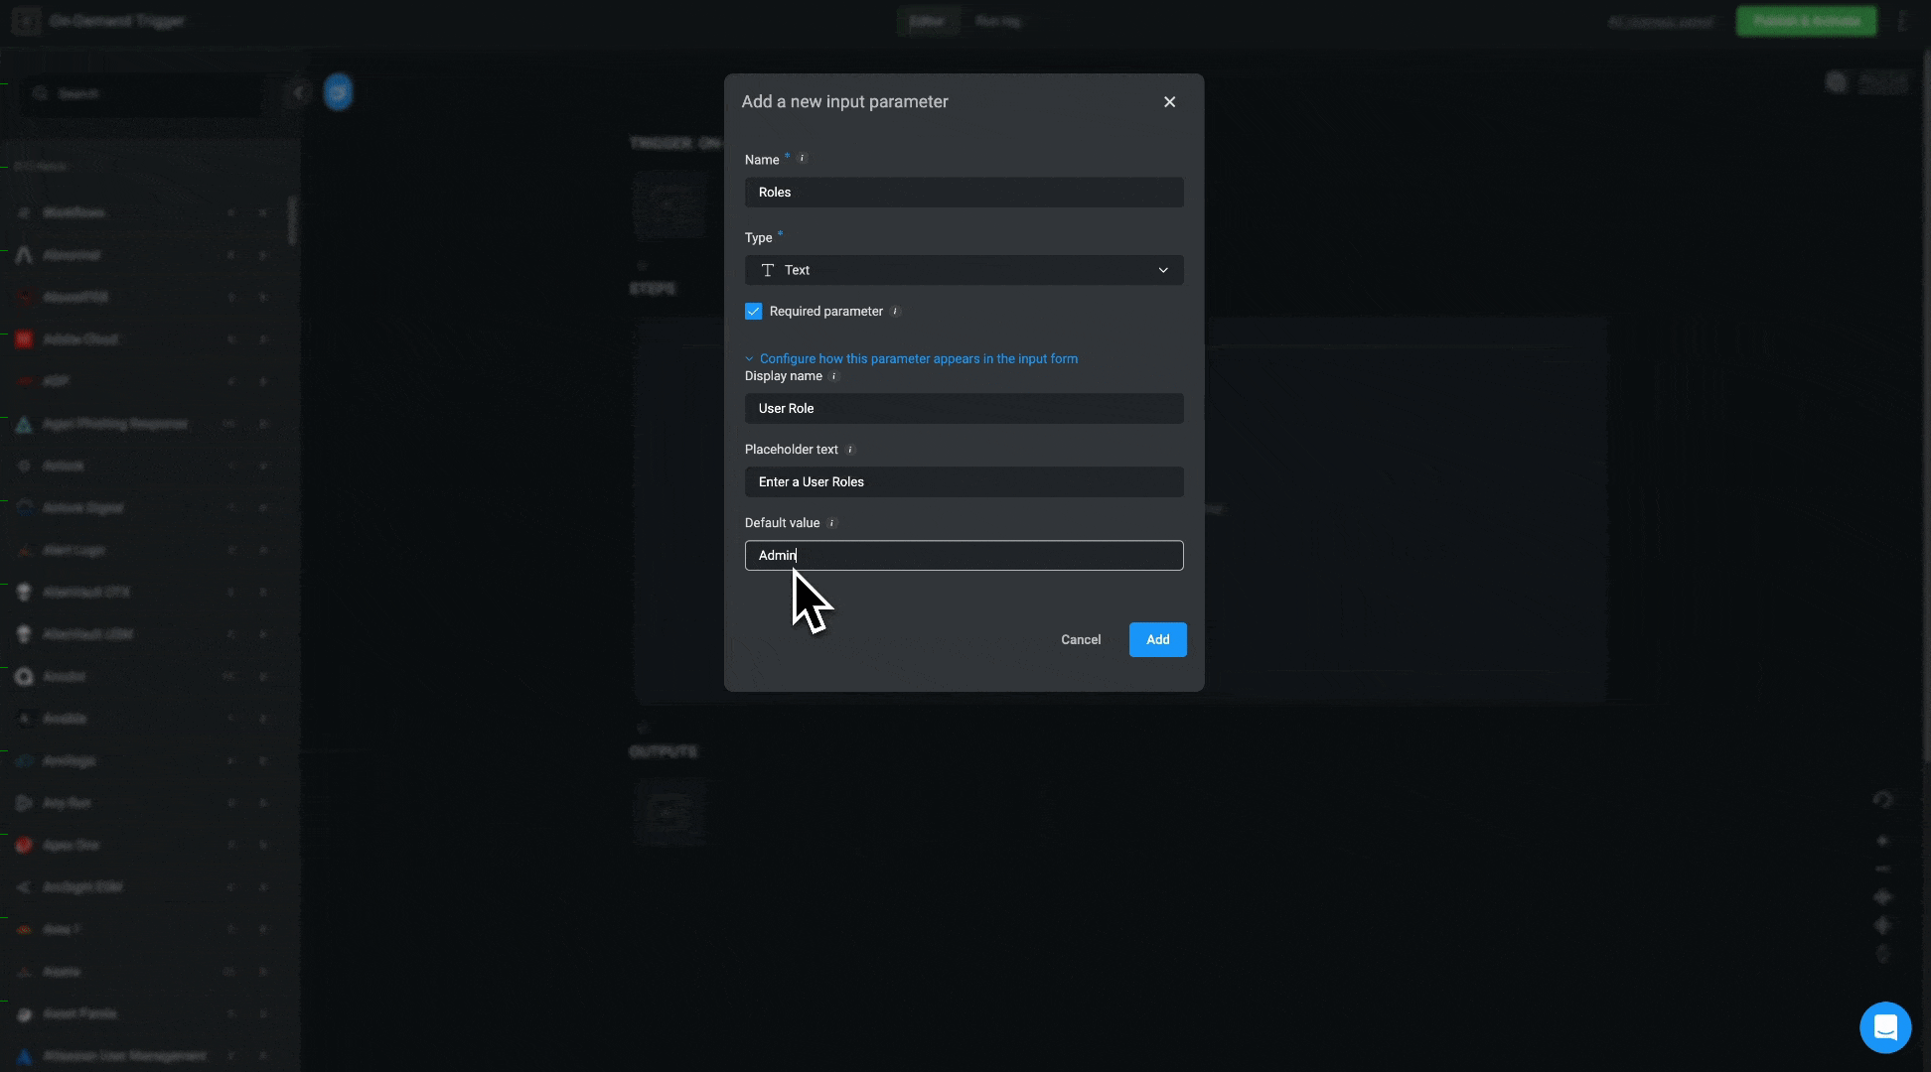Image resolution: width=1931 pixels, height=1072 pixels.
Task: Expand the input form configuration section
Action: coord(911,357)
